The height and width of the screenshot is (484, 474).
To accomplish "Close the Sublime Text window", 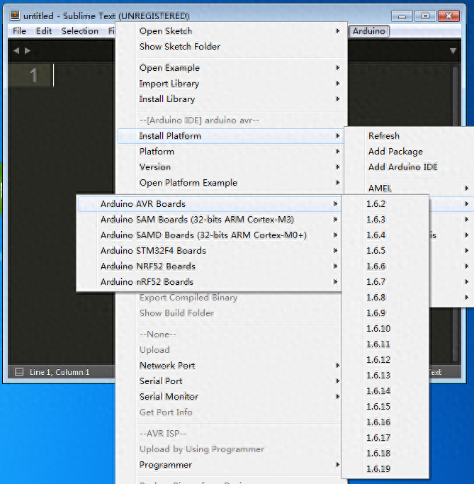I will (x=448, y=16).
